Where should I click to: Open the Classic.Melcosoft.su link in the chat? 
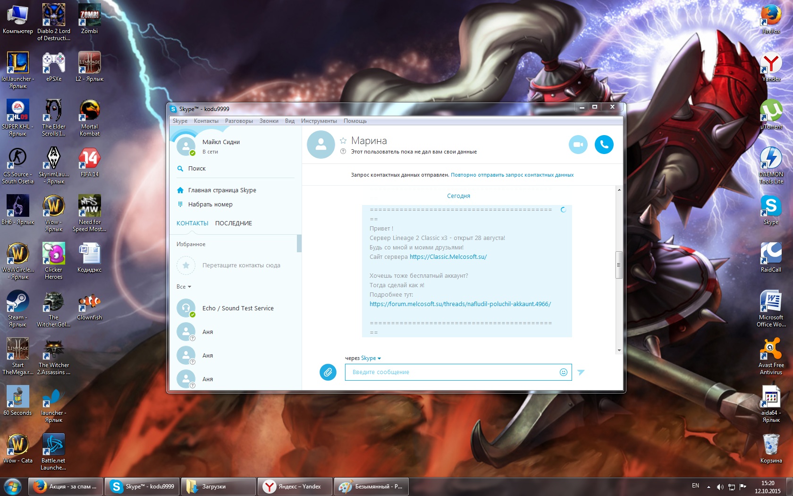click(448, 257)
